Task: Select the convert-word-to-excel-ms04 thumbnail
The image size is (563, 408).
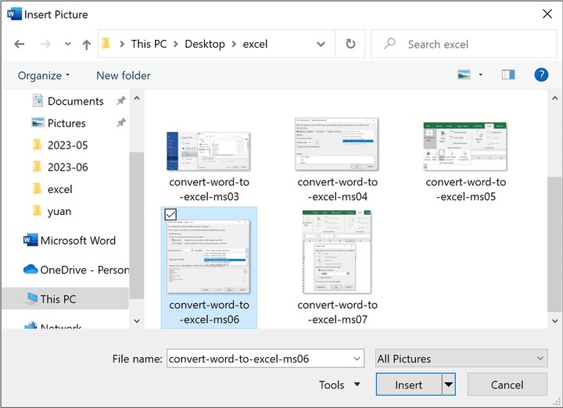Action: coord(337,145)
